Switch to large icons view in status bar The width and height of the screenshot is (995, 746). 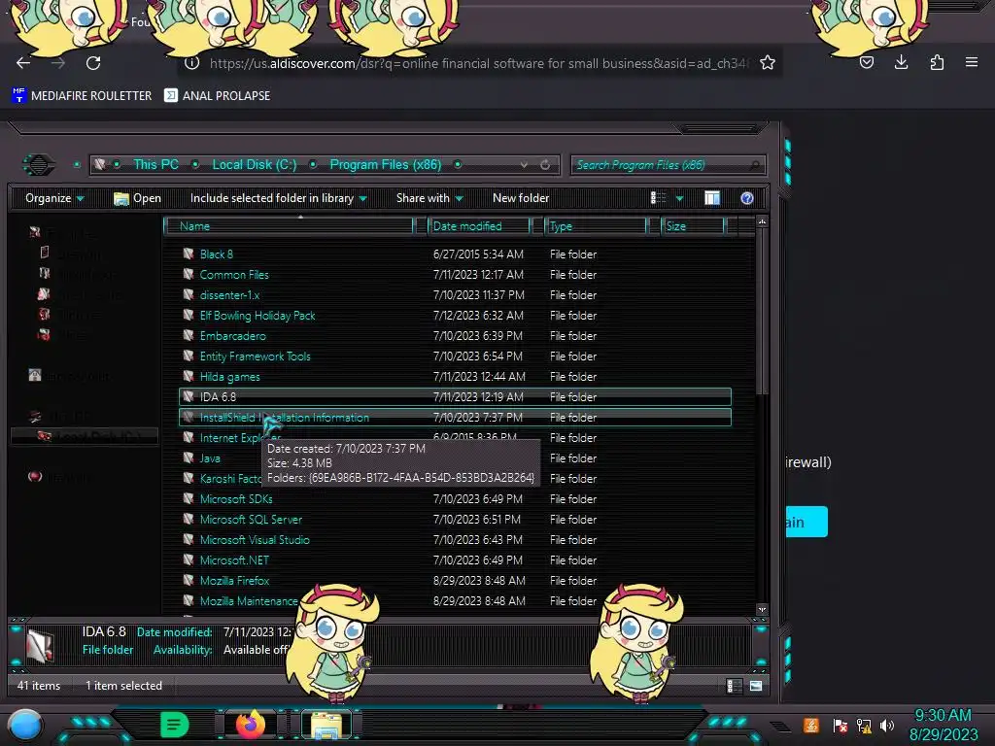pos(755,686)
